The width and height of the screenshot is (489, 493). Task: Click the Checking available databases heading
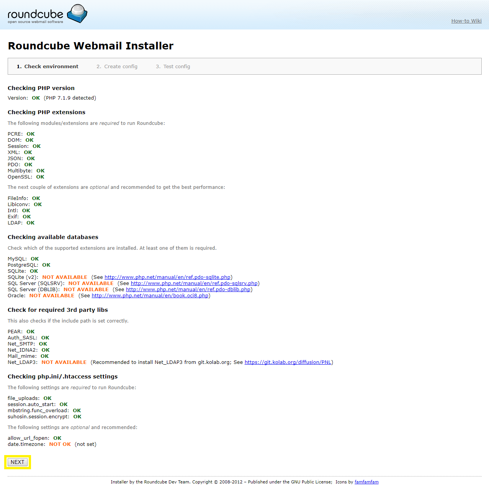coord(53,237)
